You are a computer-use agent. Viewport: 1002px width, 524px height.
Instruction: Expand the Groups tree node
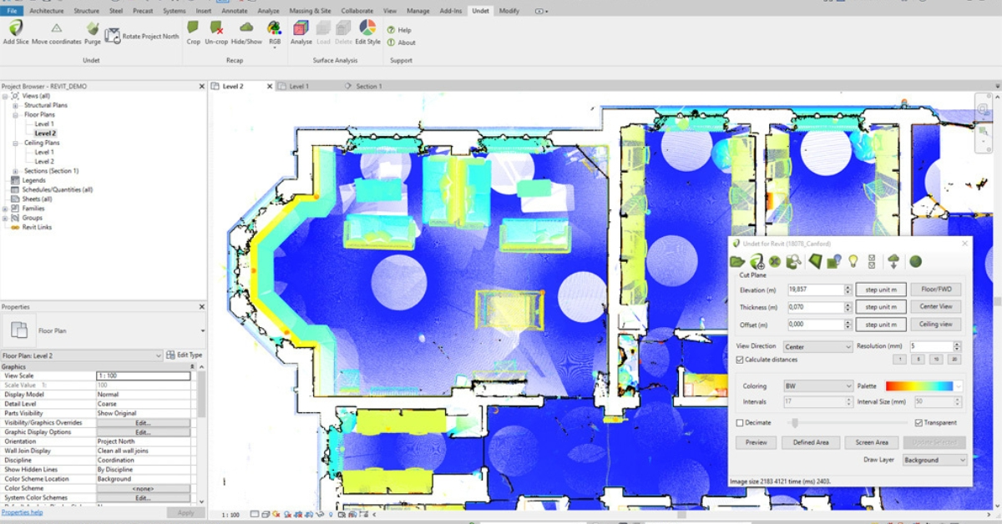[x=5, y=218]
